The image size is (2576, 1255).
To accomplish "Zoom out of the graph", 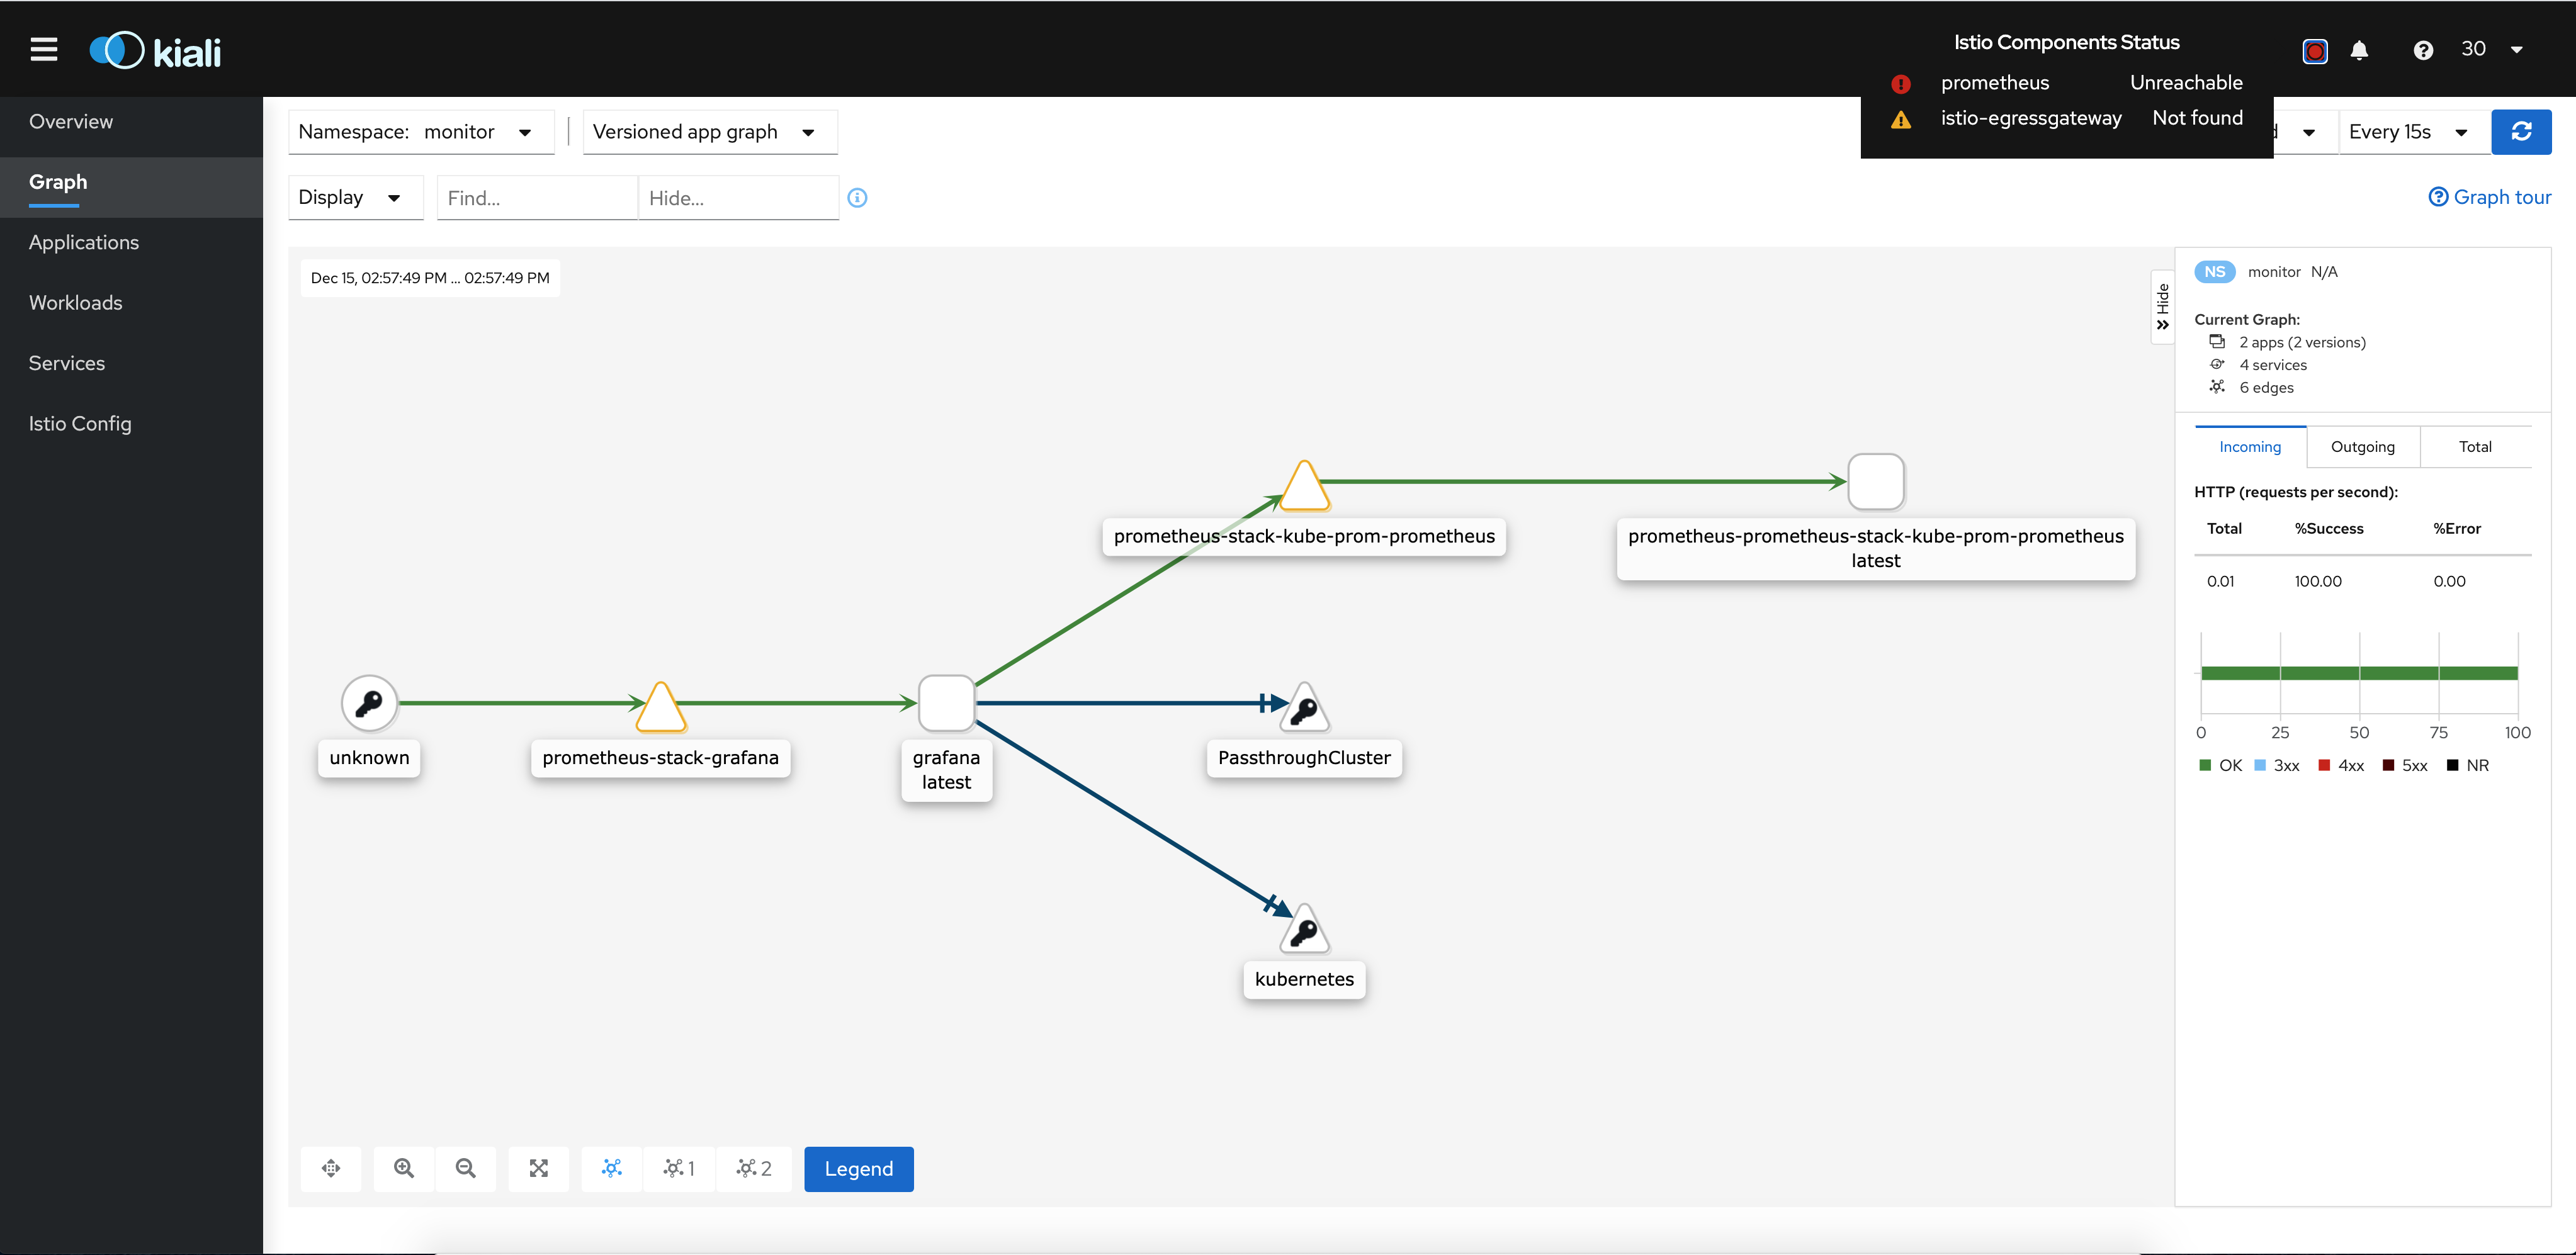I will [x=466, y=1168].
